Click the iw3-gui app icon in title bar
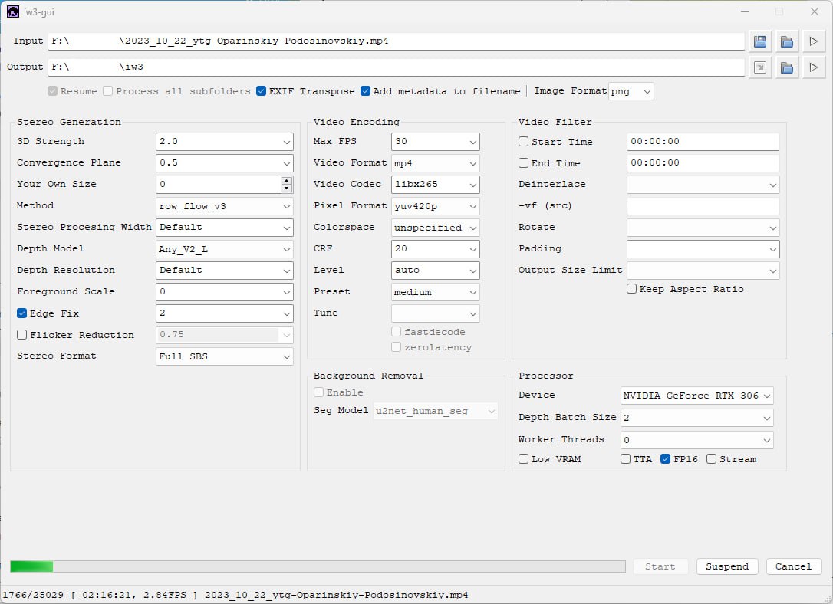Screen dimensions: 833x604 [x=13, y=11]
